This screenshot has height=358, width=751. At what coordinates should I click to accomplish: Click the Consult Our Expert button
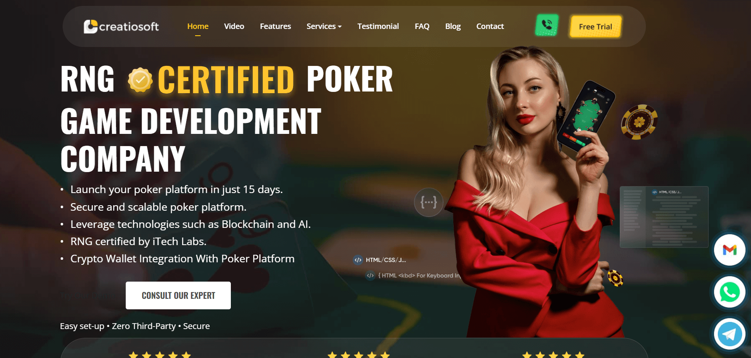178,295
